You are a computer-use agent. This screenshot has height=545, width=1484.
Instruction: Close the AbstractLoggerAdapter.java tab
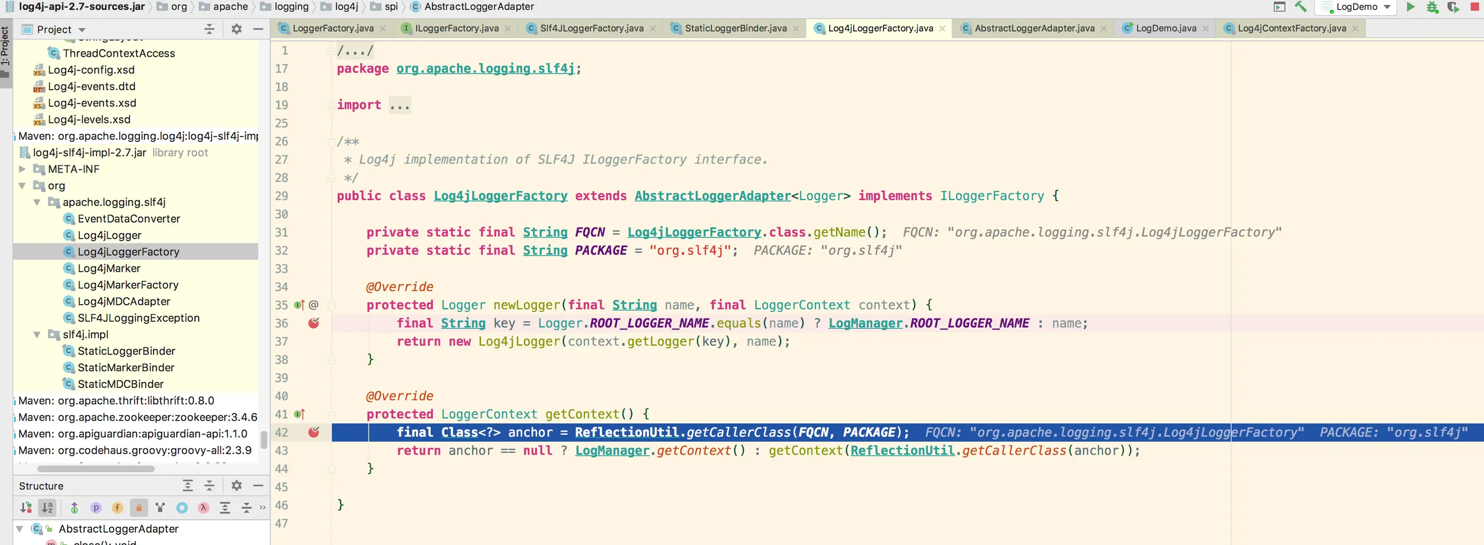pos(1103,28)
